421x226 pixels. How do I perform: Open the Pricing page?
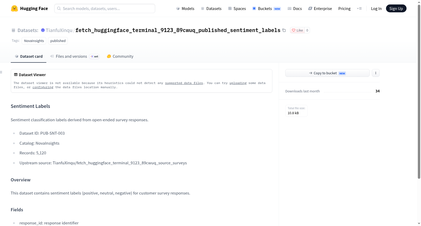pyautogui.click(x=344, y=9)
